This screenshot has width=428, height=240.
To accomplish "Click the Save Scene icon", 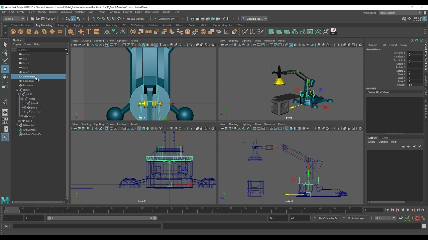I will [x=43, y=19].
